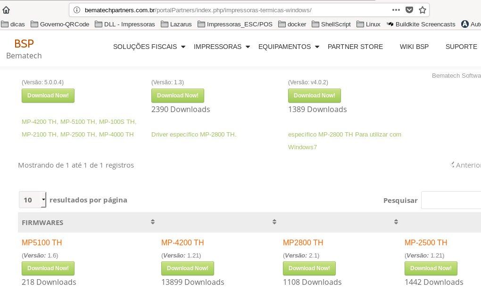This screenshot has height=298, width=481.
Task: Download MP-4200 TH firmware
Action: click(x=188, y=268)
